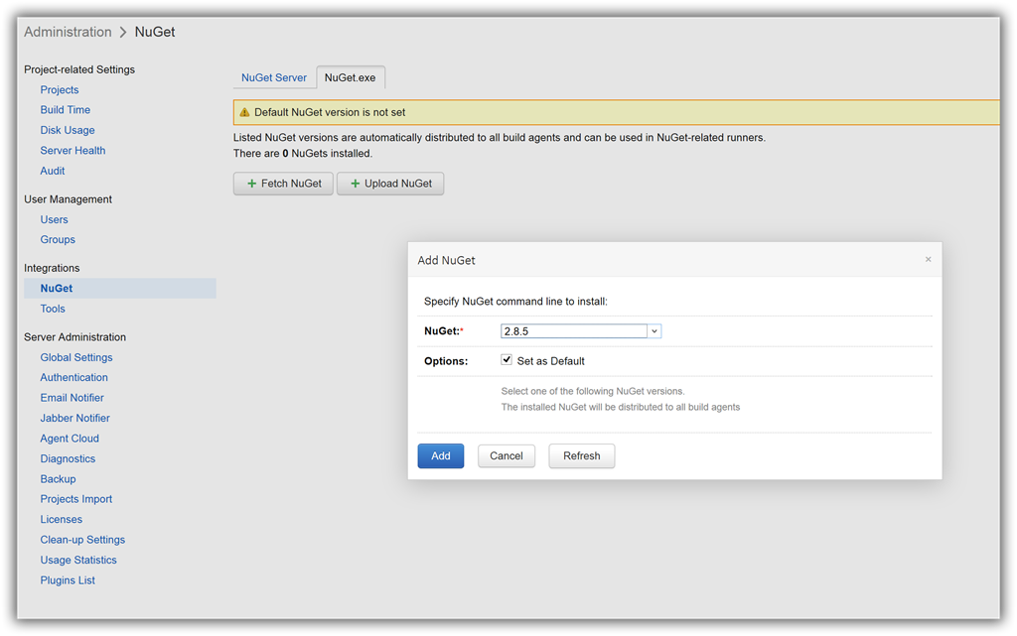The width and height of the screenshot is (1017, 636).
Task: View the Server Health page
Action: [x=73, y=150]
